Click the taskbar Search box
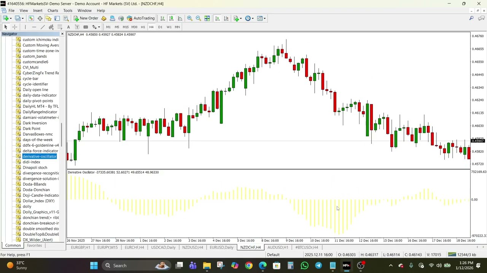Viewport: 487px width, 273px height. pos(137,265)
